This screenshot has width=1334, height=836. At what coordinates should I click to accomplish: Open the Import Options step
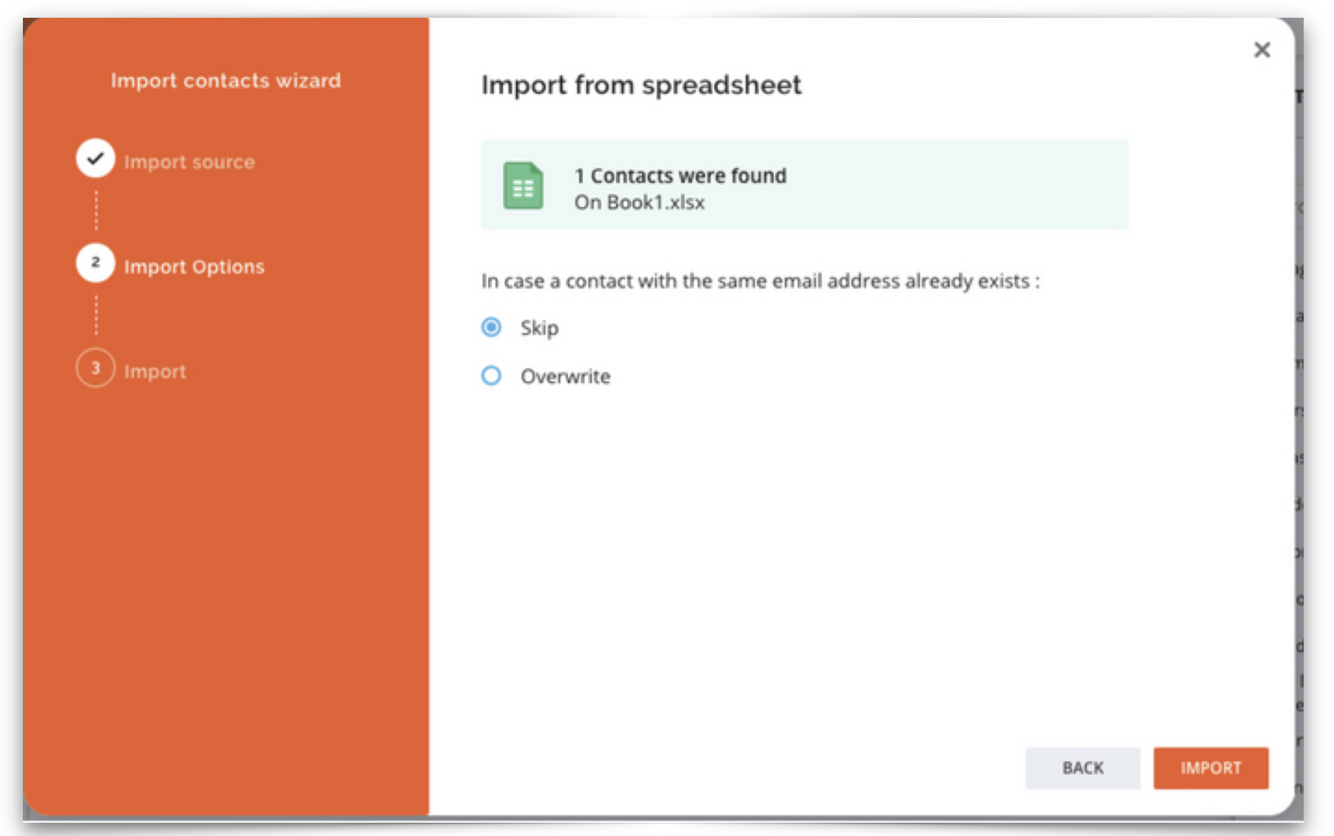(x=194, y=267)
